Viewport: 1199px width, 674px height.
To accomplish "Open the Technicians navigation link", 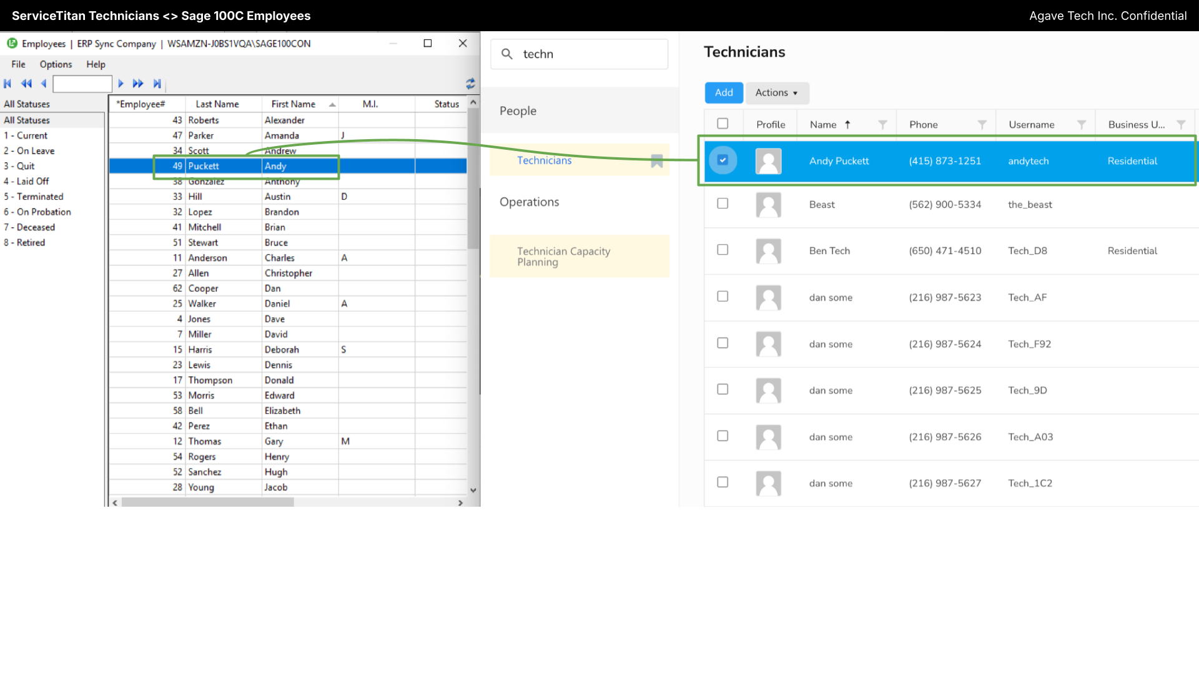I will (x=544, y=160).
